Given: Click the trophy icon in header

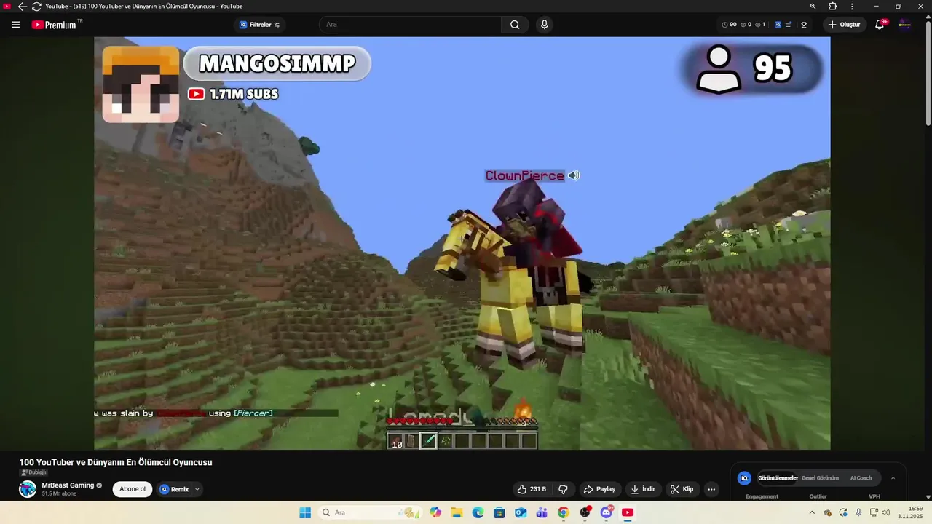Looking at the screenshot, I should tap(804, 25).
